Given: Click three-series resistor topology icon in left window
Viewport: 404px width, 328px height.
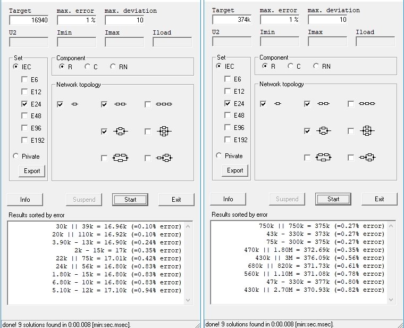Looking at the screenshot, I should pos(164,104).
